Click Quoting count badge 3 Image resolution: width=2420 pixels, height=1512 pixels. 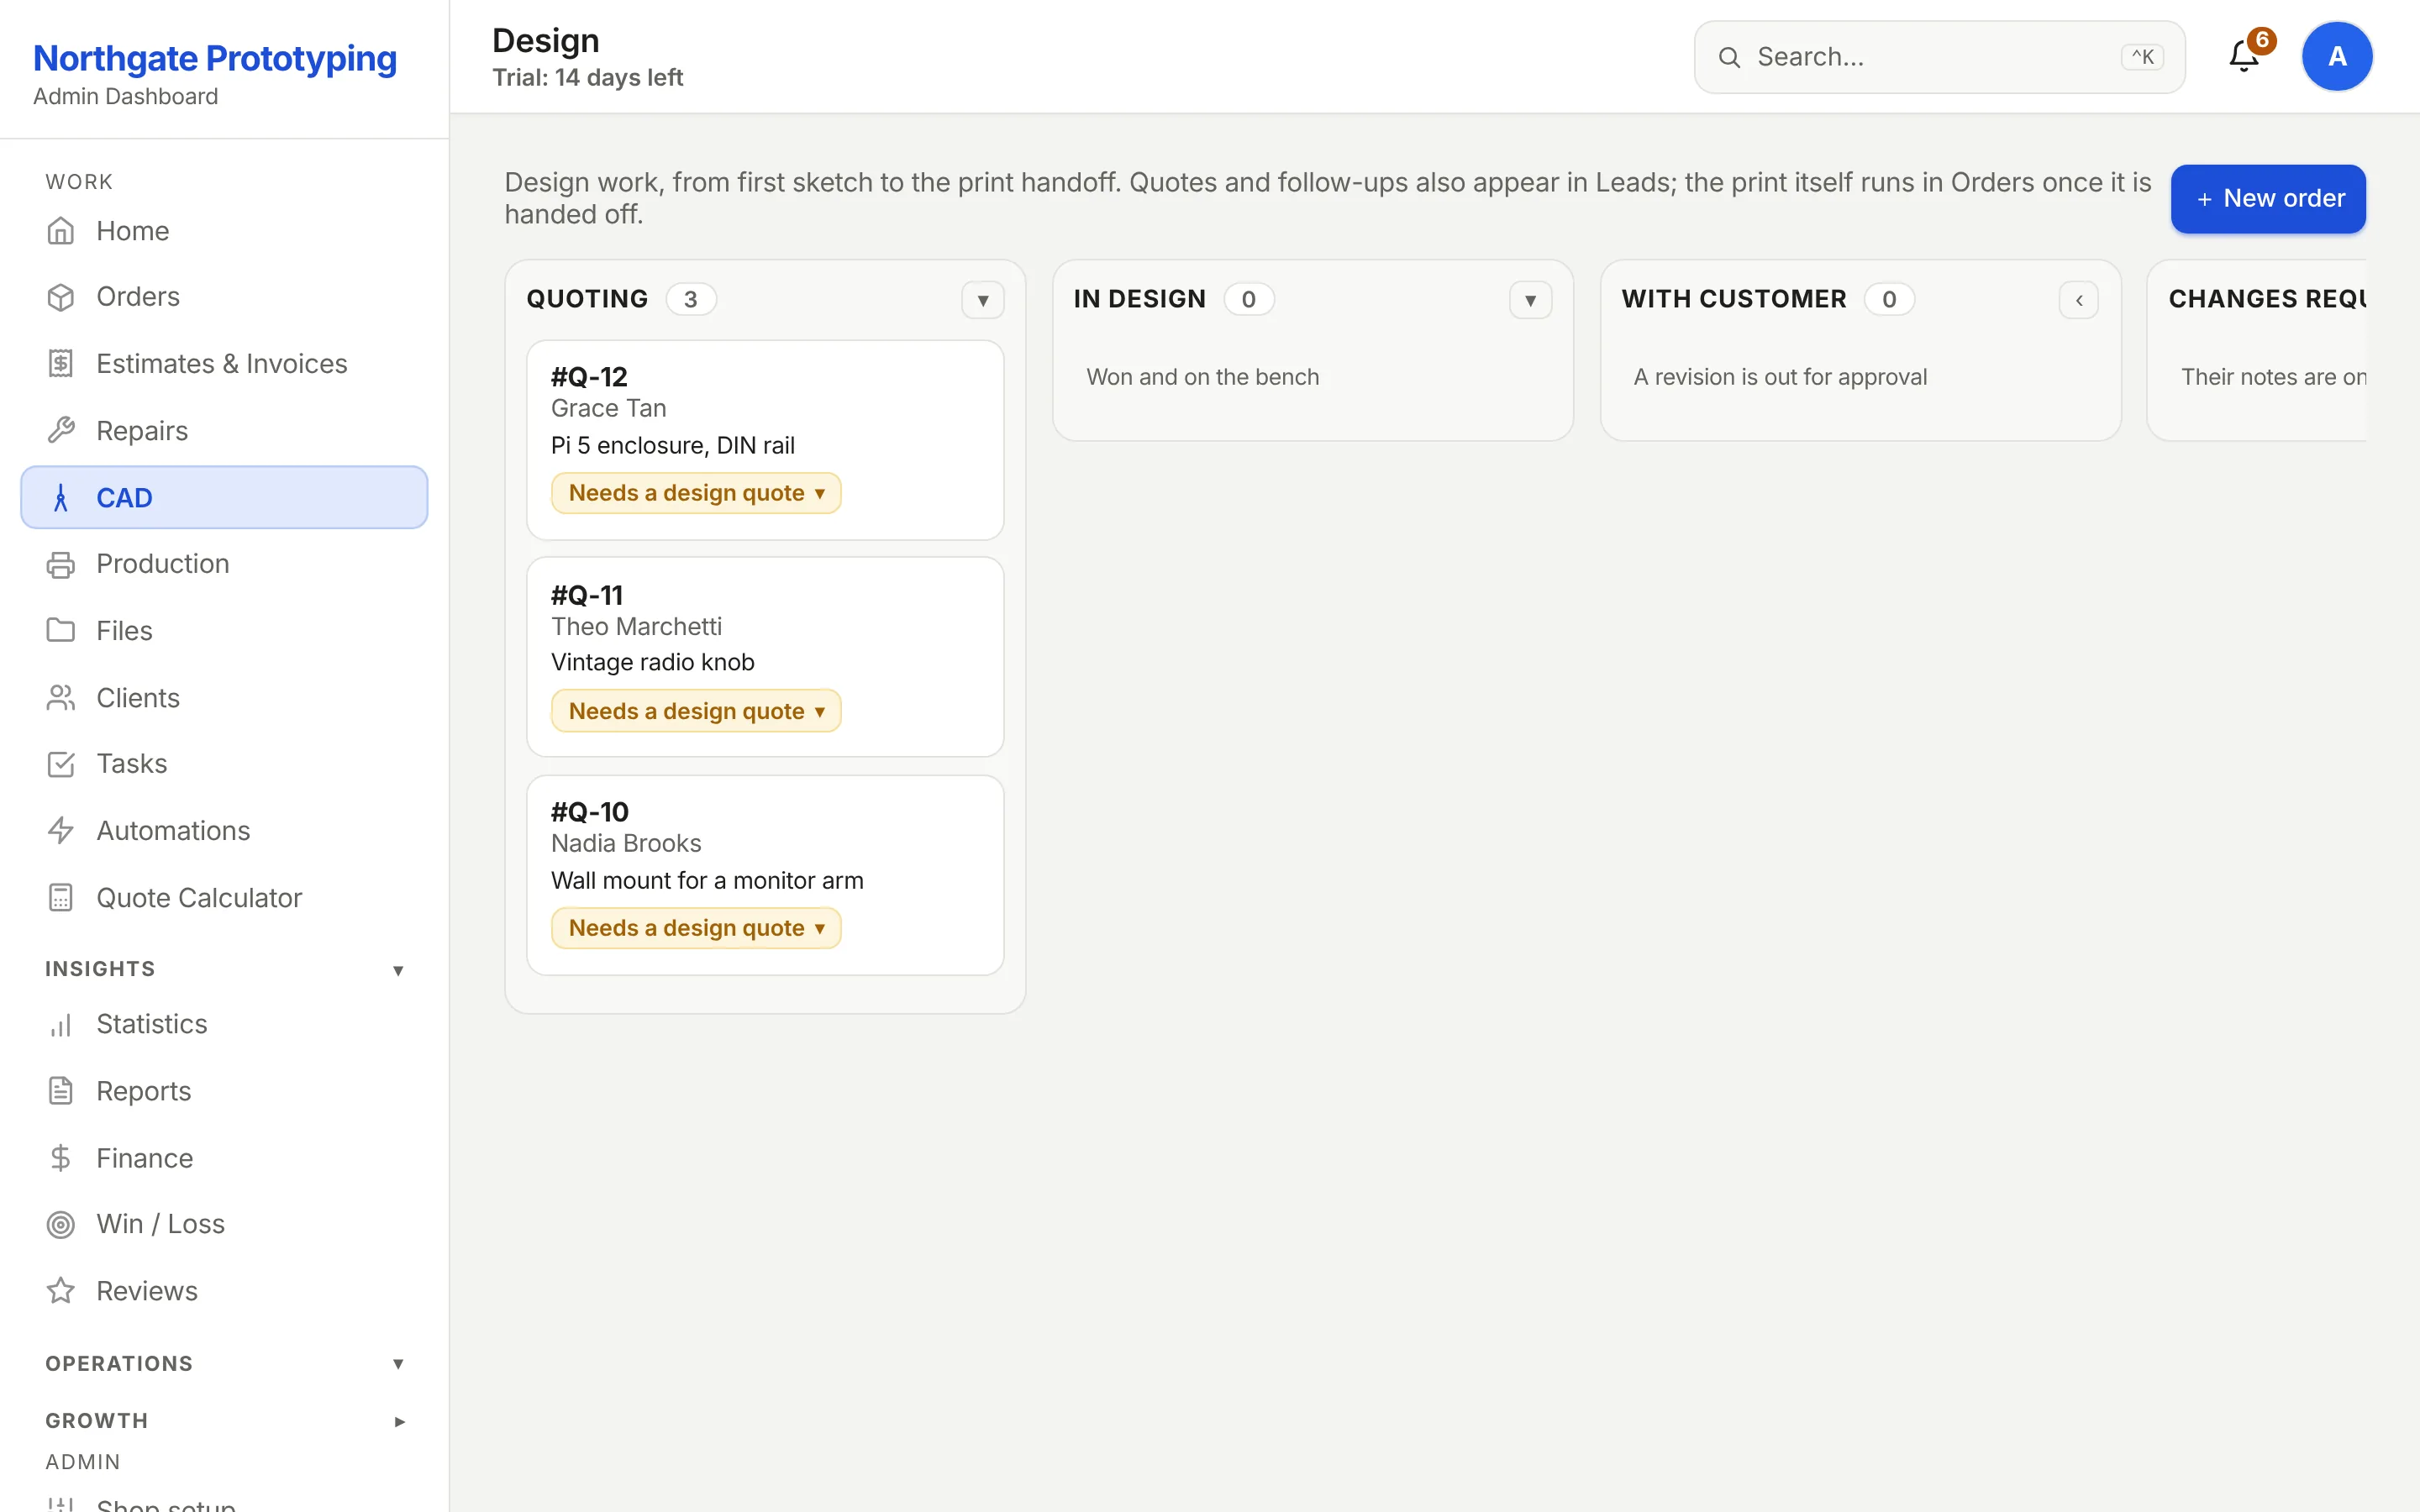pyautogui.click(x=690, y=299)
